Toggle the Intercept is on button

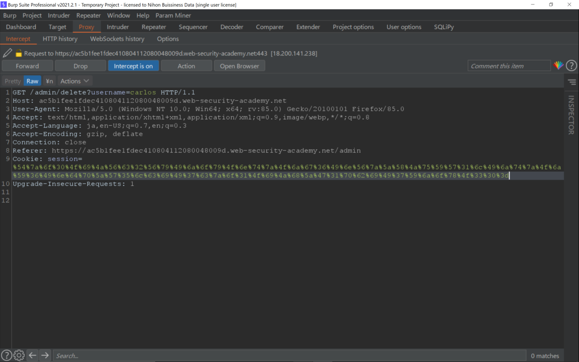[133, 66]
